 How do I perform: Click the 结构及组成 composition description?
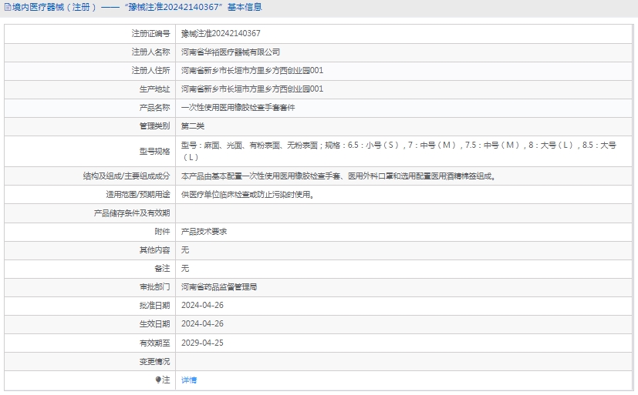[337, 176]
